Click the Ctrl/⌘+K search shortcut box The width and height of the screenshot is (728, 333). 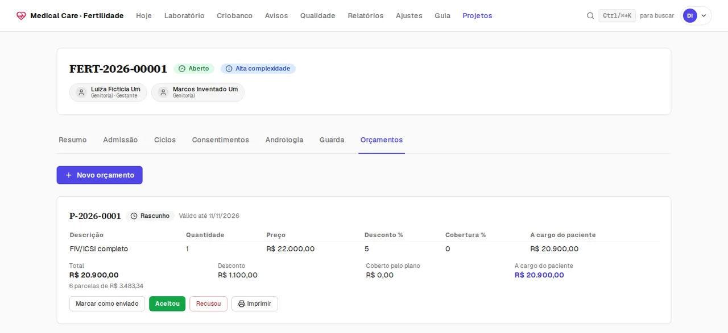pyautogui.click(x=617, y=16)
